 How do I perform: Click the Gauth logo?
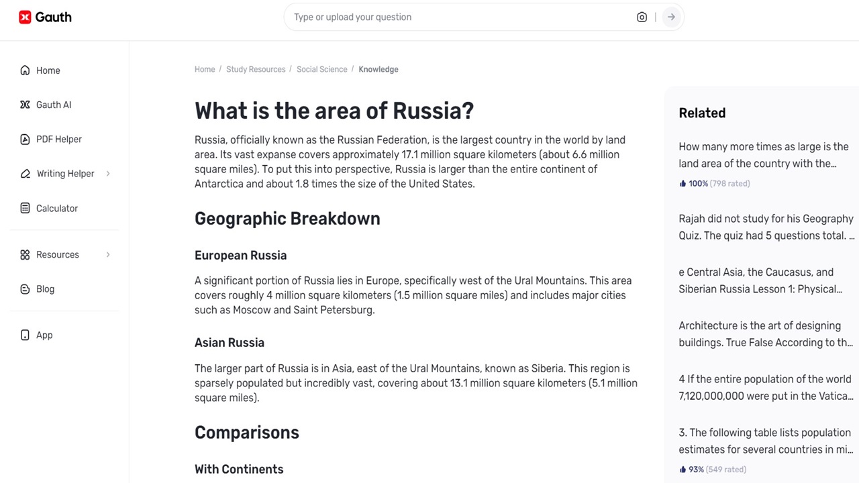pyautogui.click(x=44, y=17)
